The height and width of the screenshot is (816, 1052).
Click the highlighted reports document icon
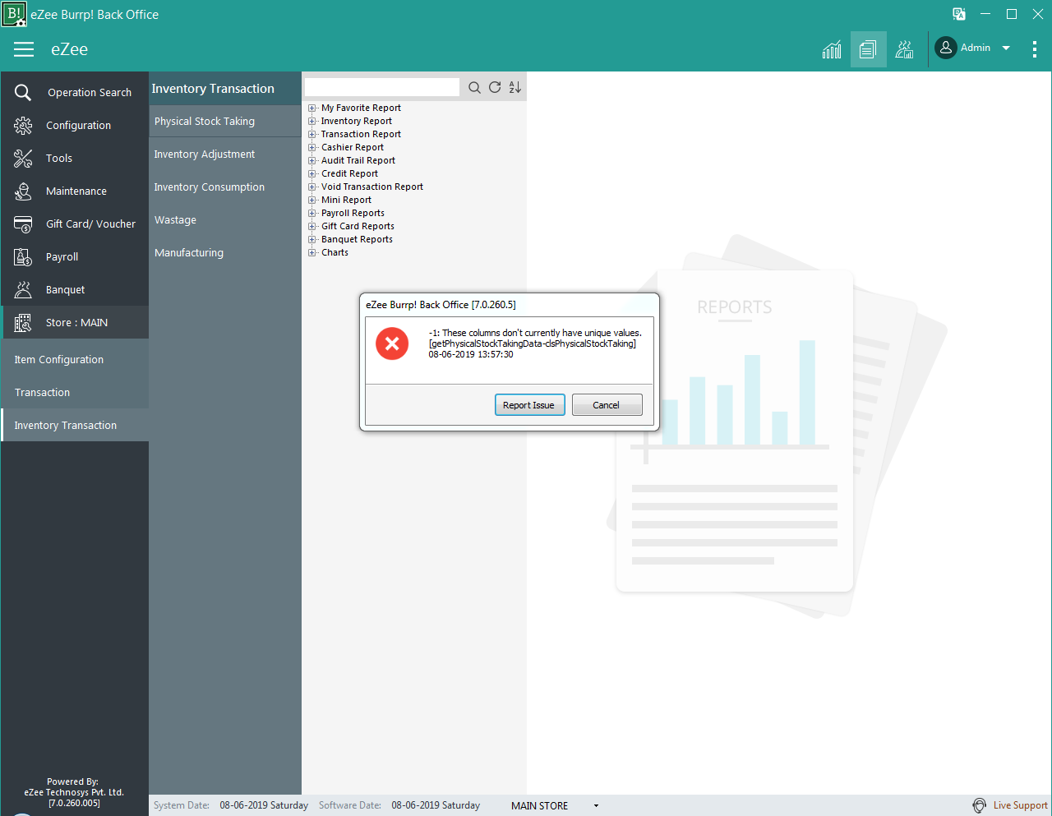(x=868, y=50)
